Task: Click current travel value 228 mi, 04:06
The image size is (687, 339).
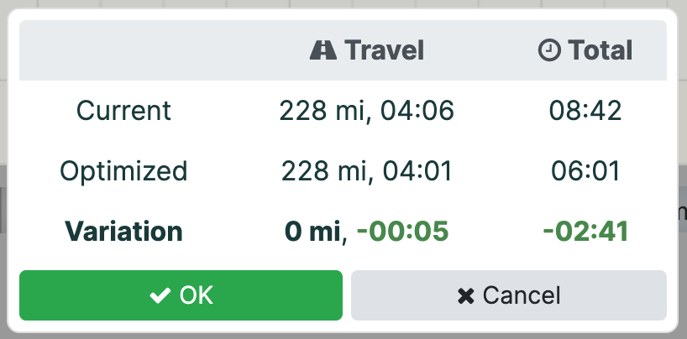Action: (367, 111)
